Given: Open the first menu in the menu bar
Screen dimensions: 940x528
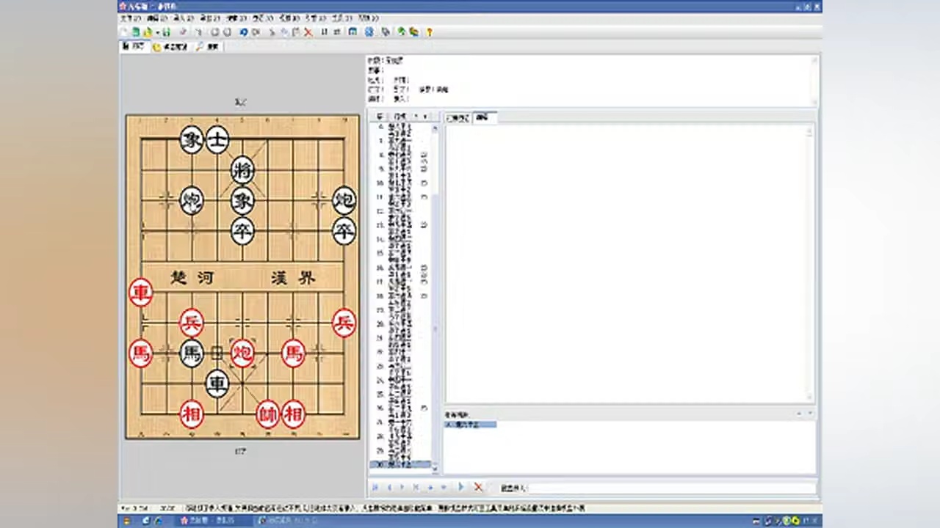Looking at the screenshot, I should click(131, 18).
